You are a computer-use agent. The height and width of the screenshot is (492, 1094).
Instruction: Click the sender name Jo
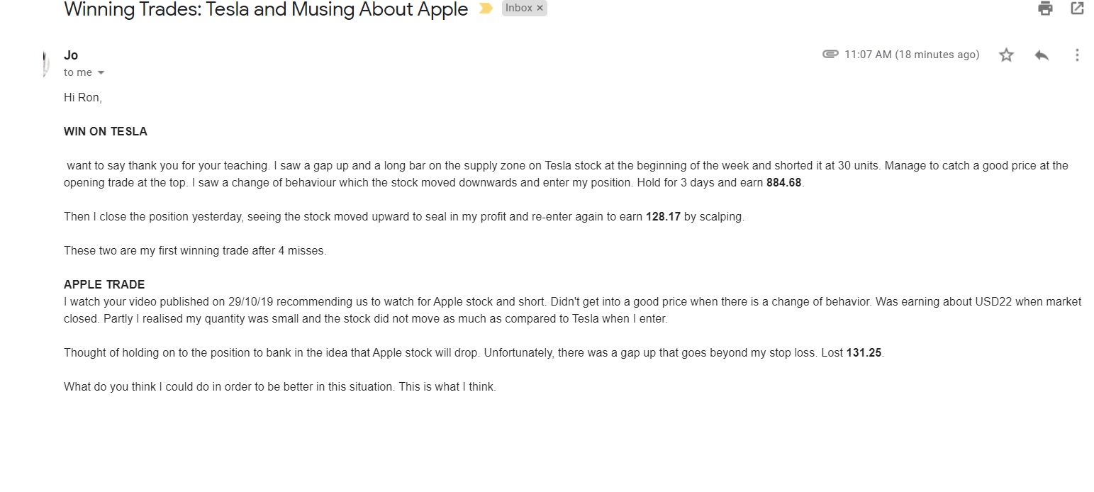(x=71, y=55)
